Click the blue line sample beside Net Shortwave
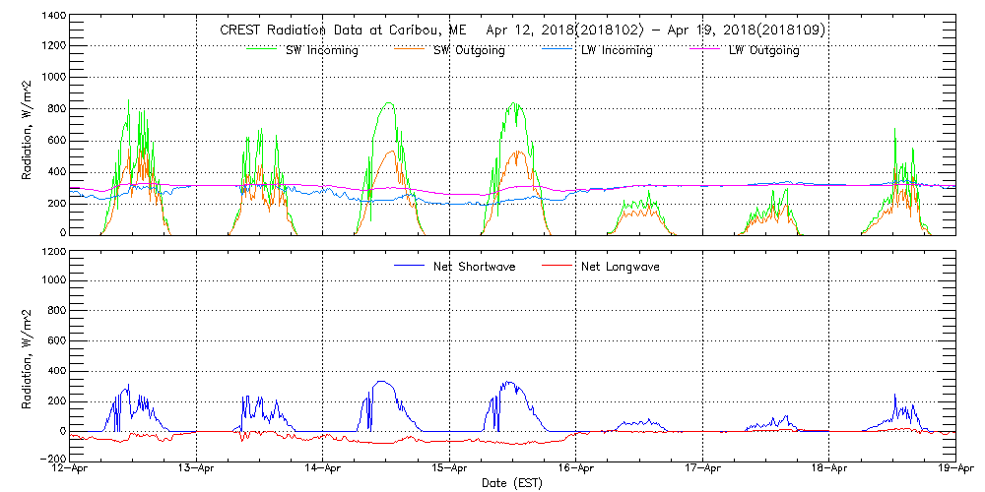This screenshot has height=492, width=985. 408,266
